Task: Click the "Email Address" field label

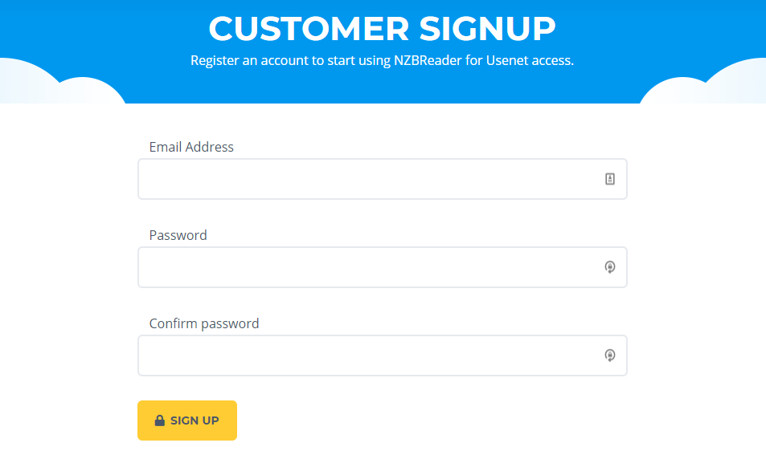Action: click(x=191, y=147)
